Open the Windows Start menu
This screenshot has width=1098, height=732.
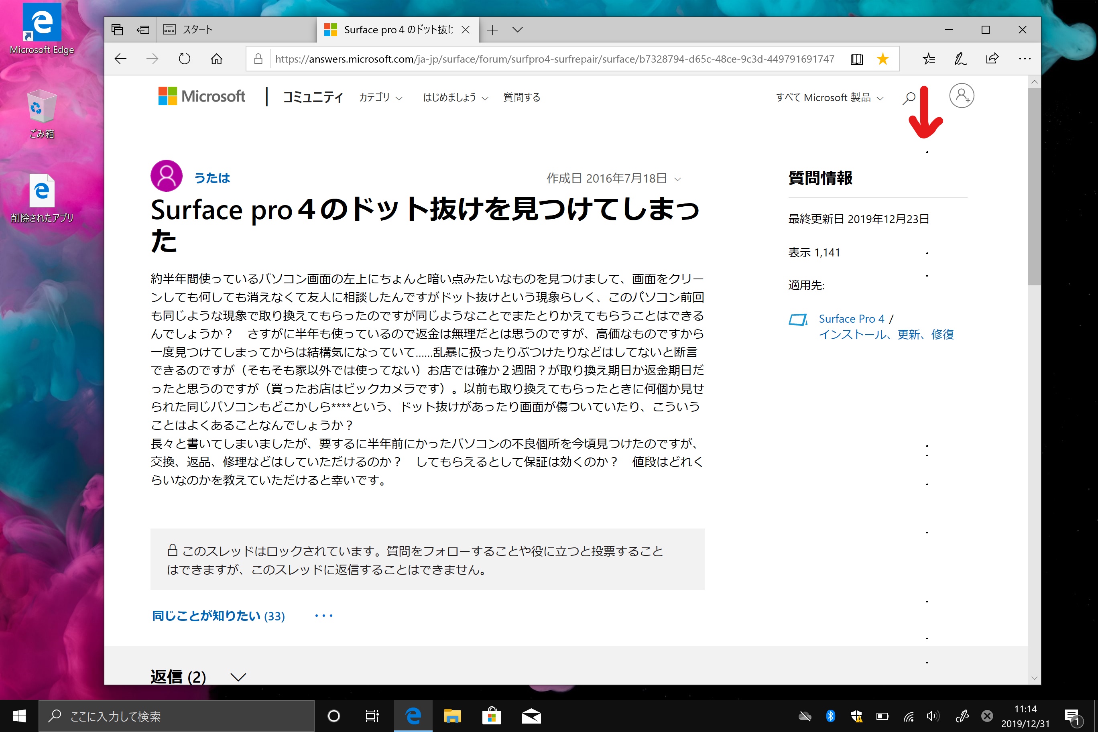[x=19, y=716]
